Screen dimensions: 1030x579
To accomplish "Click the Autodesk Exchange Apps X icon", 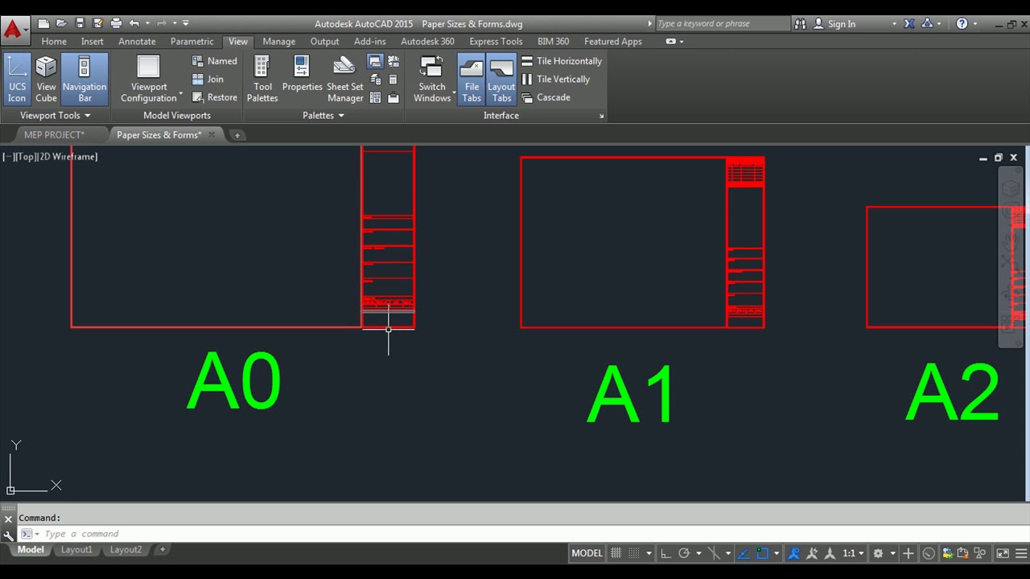I will 909,23.
